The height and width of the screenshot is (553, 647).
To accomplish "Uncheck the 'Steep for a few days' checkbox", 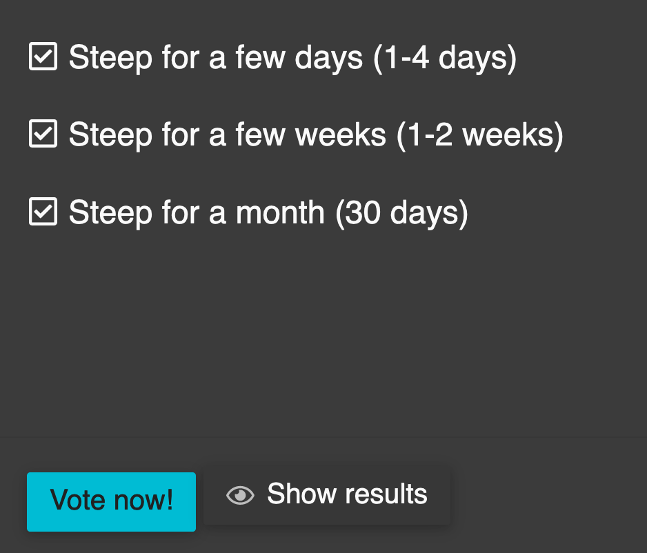I will point(43,56).
